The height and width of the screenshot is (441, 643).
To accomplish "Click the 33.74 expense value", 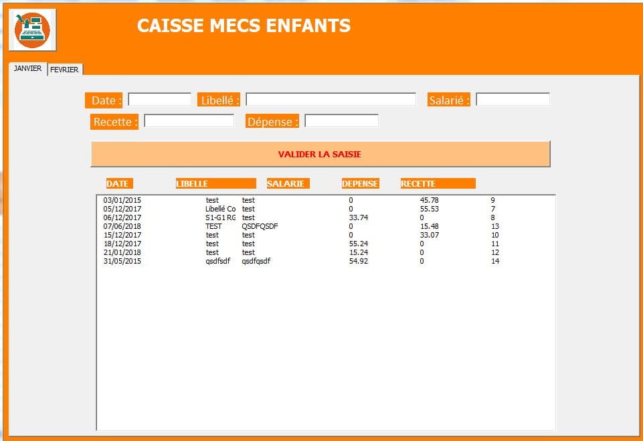I will pyautogui.click(x=359, y=217).
